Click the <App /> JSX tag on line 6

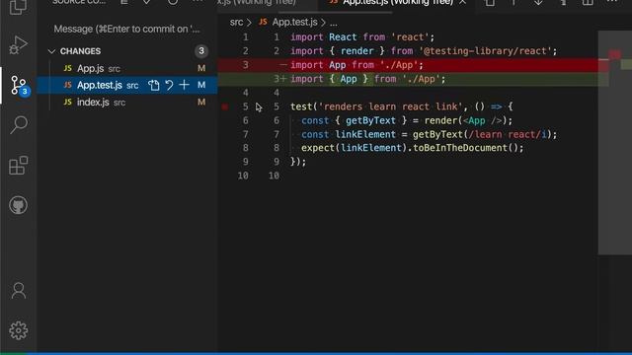(483, 120)
